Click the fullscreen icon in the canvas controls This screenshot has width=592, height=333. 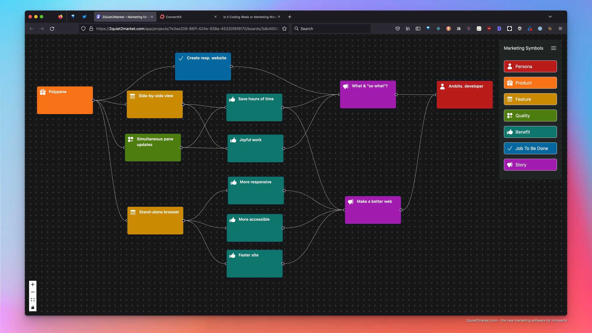click(x=33, y=300)
